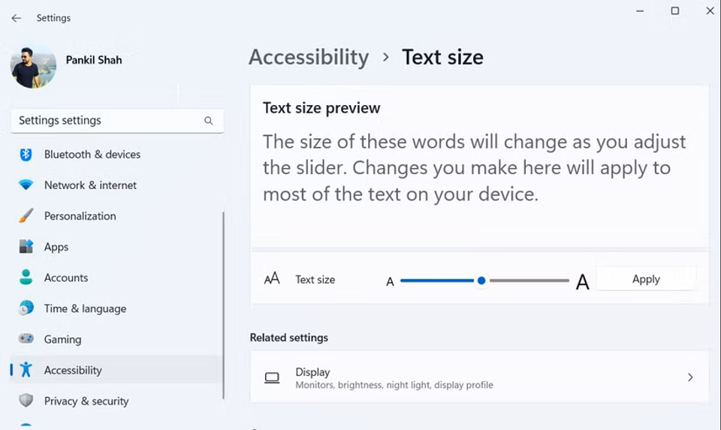Viewport: 721px width, 430px height.
Task: Open the Accessibility sidebar menu item
Action: click(x=73, y=370)
